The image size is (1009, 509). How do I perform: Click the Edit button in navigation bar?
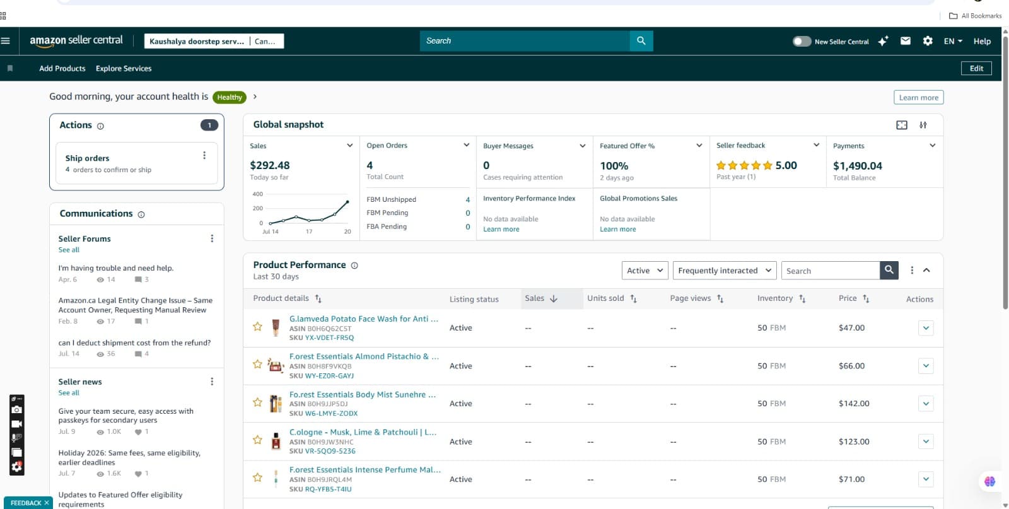(976, 68)
